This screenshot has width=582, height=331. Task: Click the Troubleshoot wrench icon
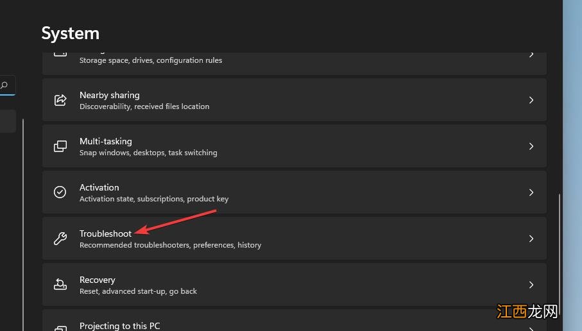pos(60,238)
